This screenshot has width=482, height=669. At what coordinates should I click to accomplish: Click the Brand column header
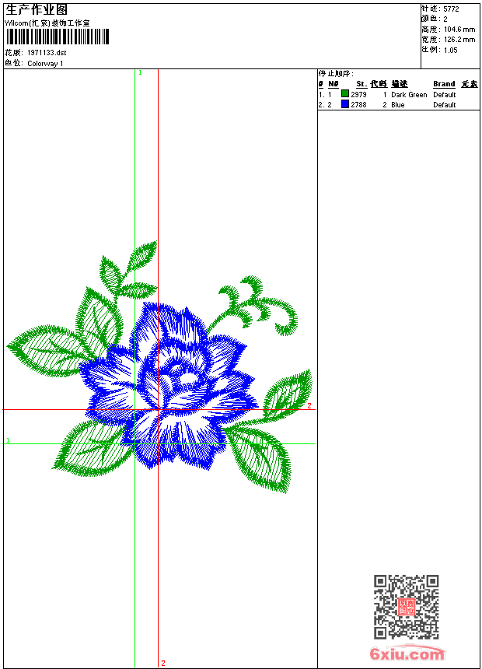[444, 84]
